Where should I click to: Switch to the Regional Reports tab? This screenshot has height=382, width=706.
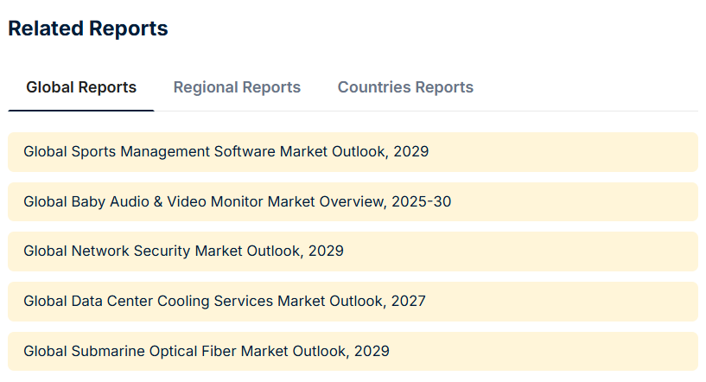pyautogui.click(x=237, y=87)
